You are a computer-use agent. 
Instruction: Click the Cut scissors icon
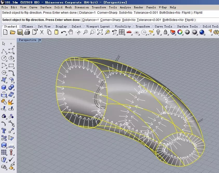tap(42, 32)
